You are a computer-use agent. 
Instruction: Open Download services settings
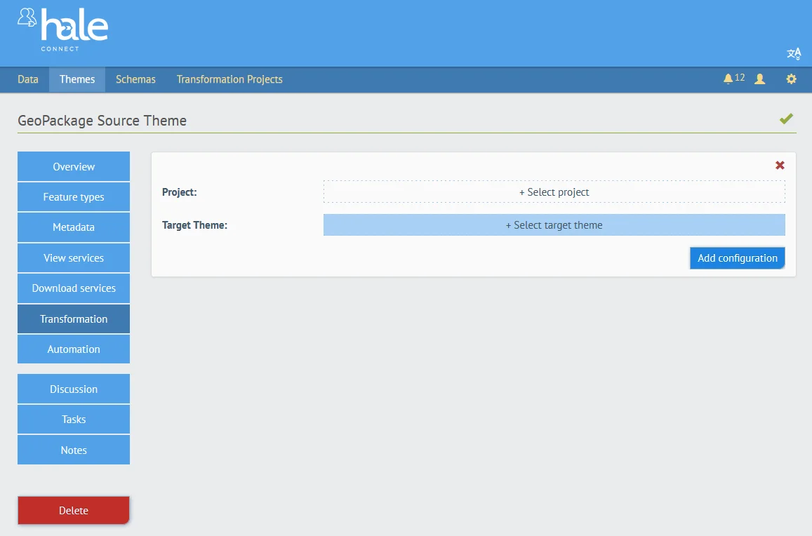coord(73,288)
